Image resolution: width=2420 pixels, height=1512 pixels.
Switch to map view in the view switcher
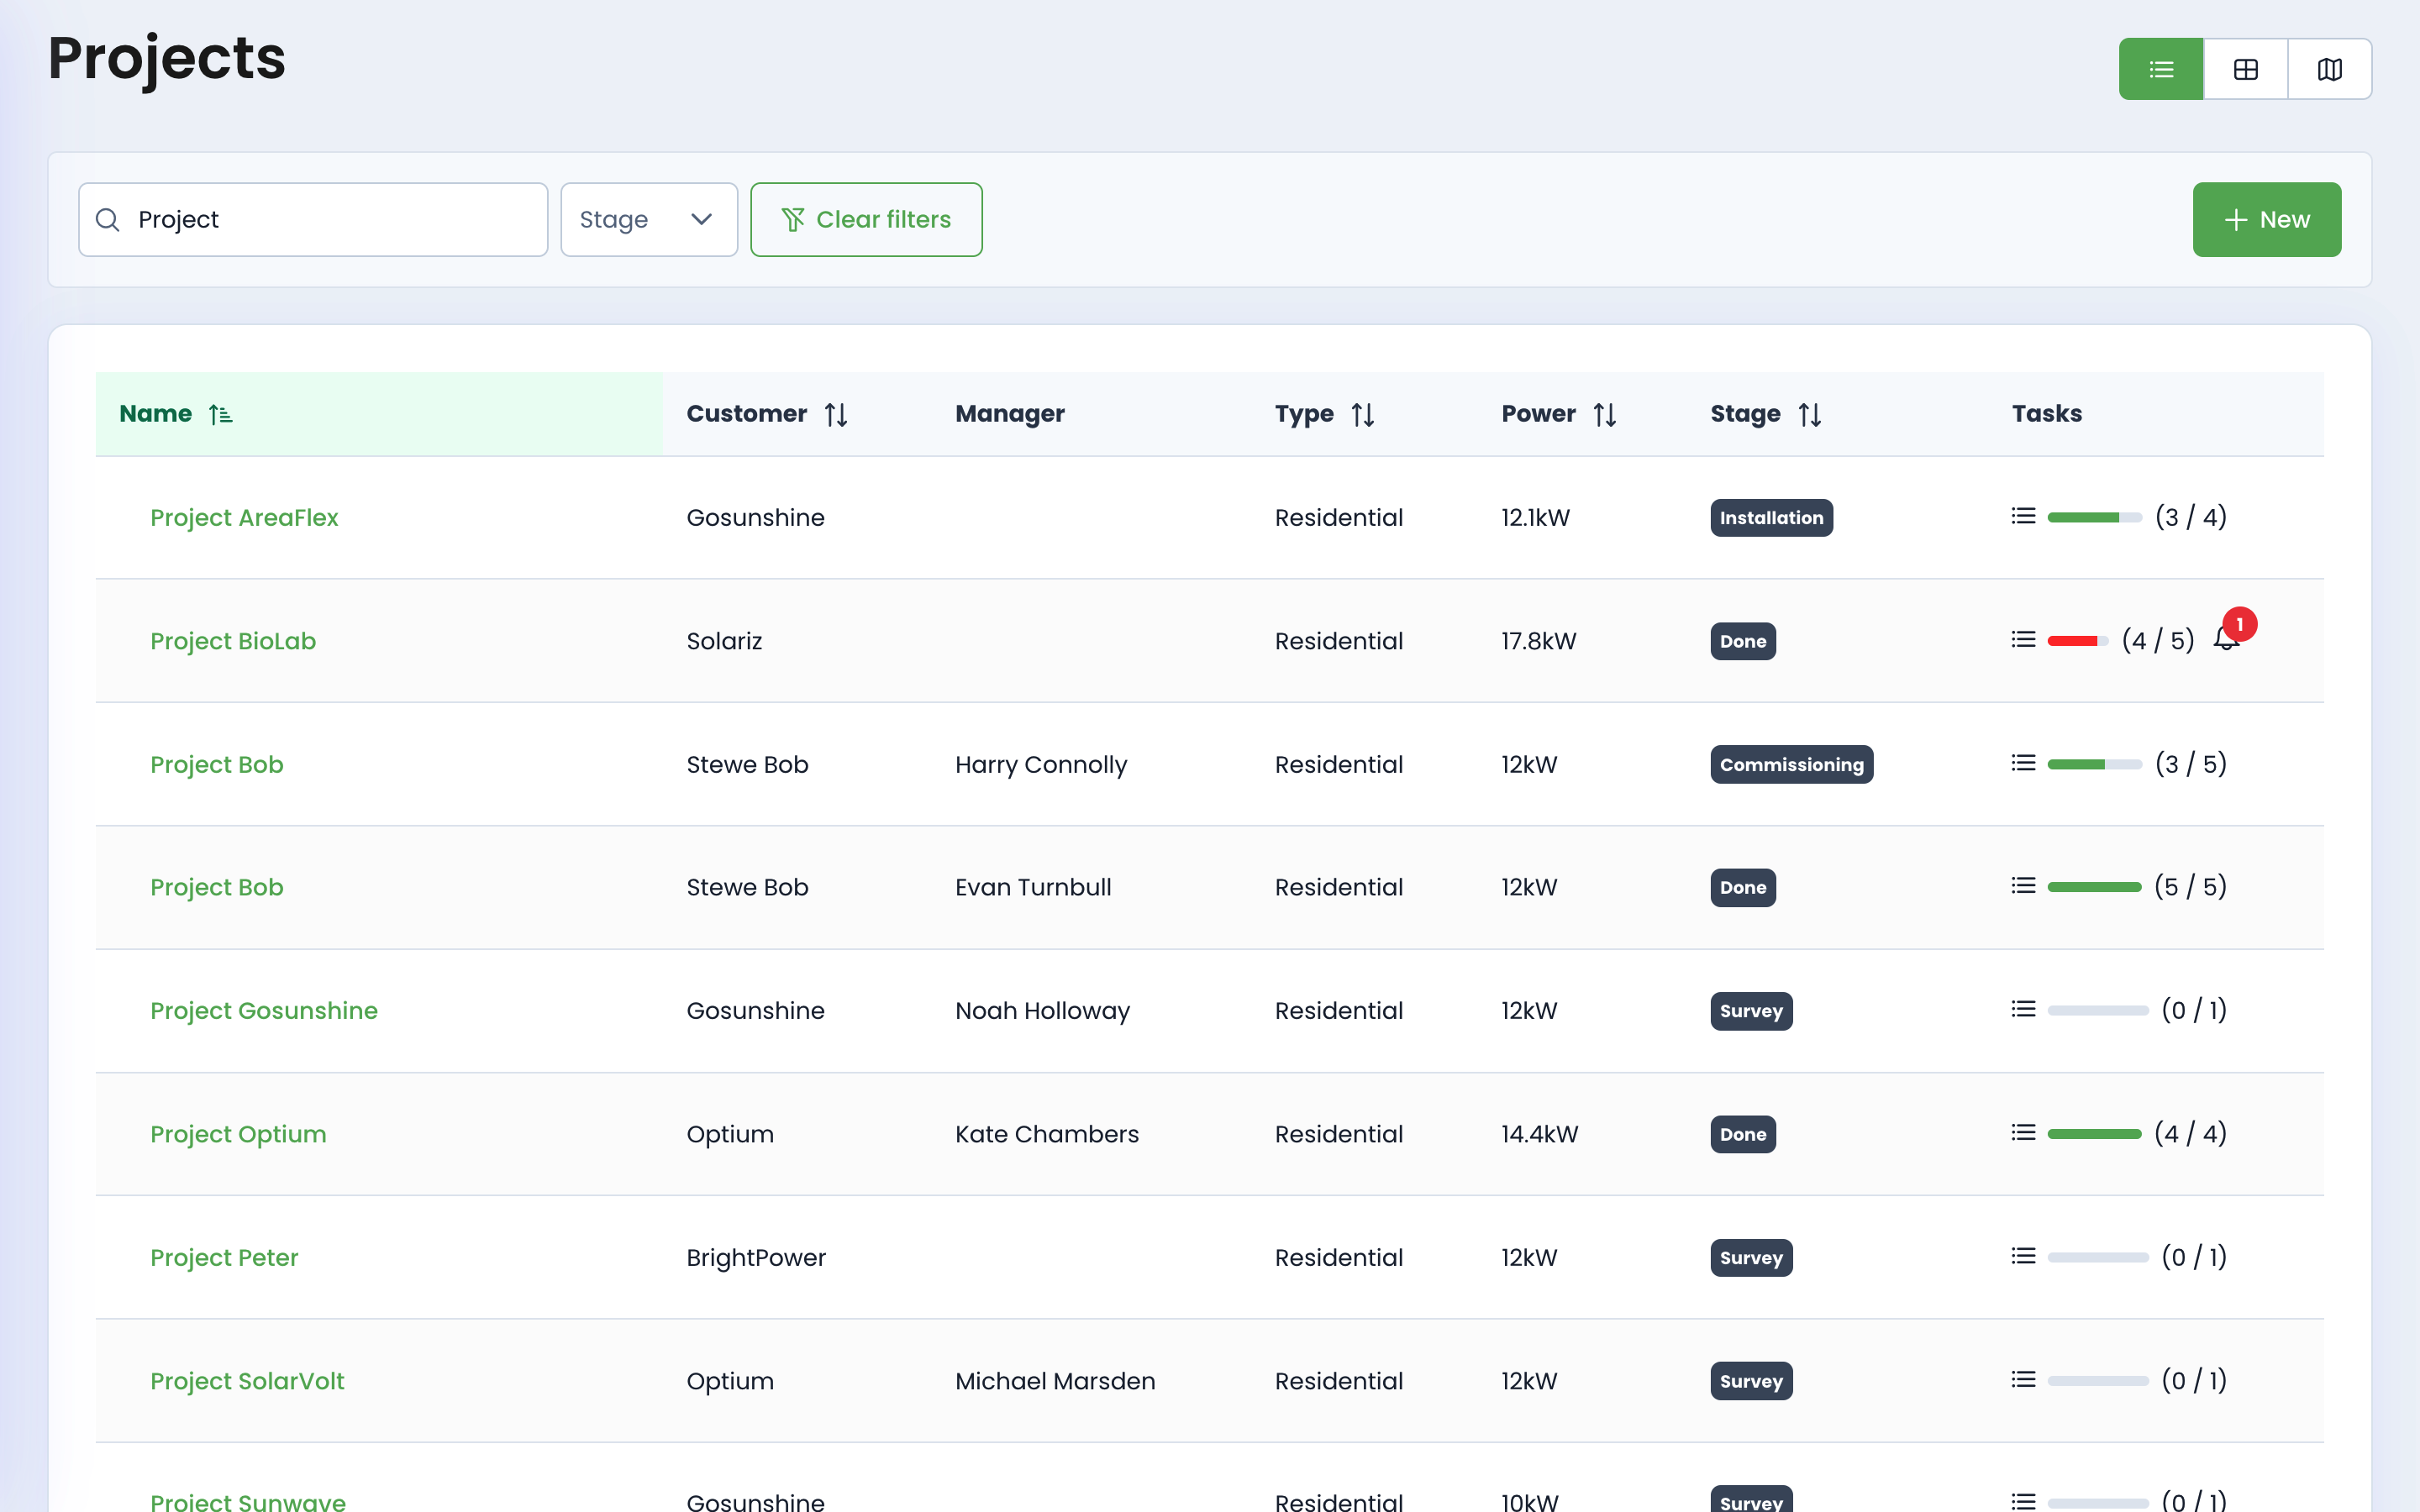click(x=2330, y=68)
